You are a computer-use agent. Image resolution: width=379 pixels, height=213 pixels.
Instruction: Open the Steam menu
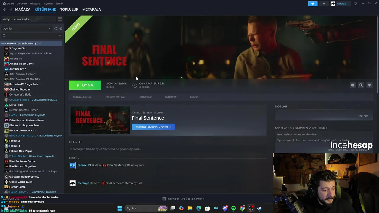tap(8, 4)
